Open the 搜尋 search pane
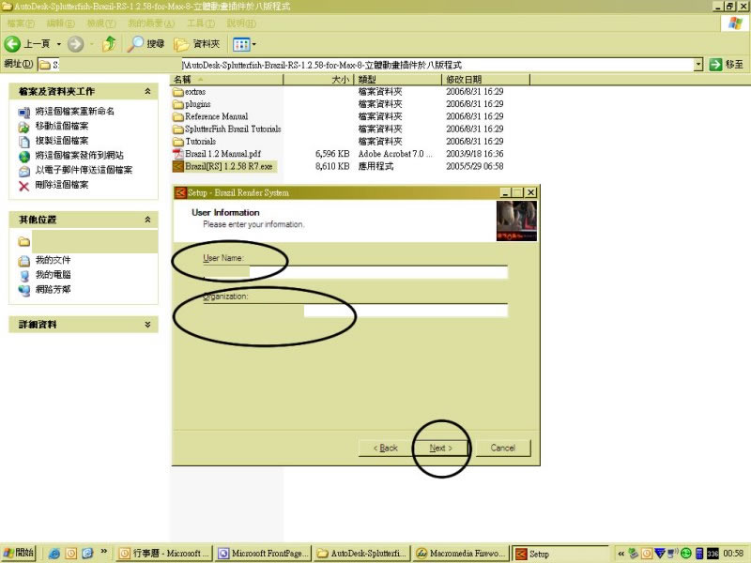 click(146, 44)
